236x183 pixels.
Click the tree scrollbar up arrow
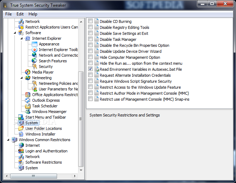81,22
